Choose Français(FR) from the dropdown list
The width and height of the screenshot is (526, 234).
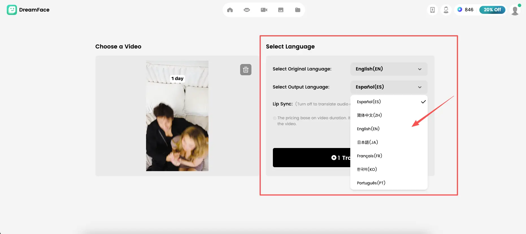(369, 156)
